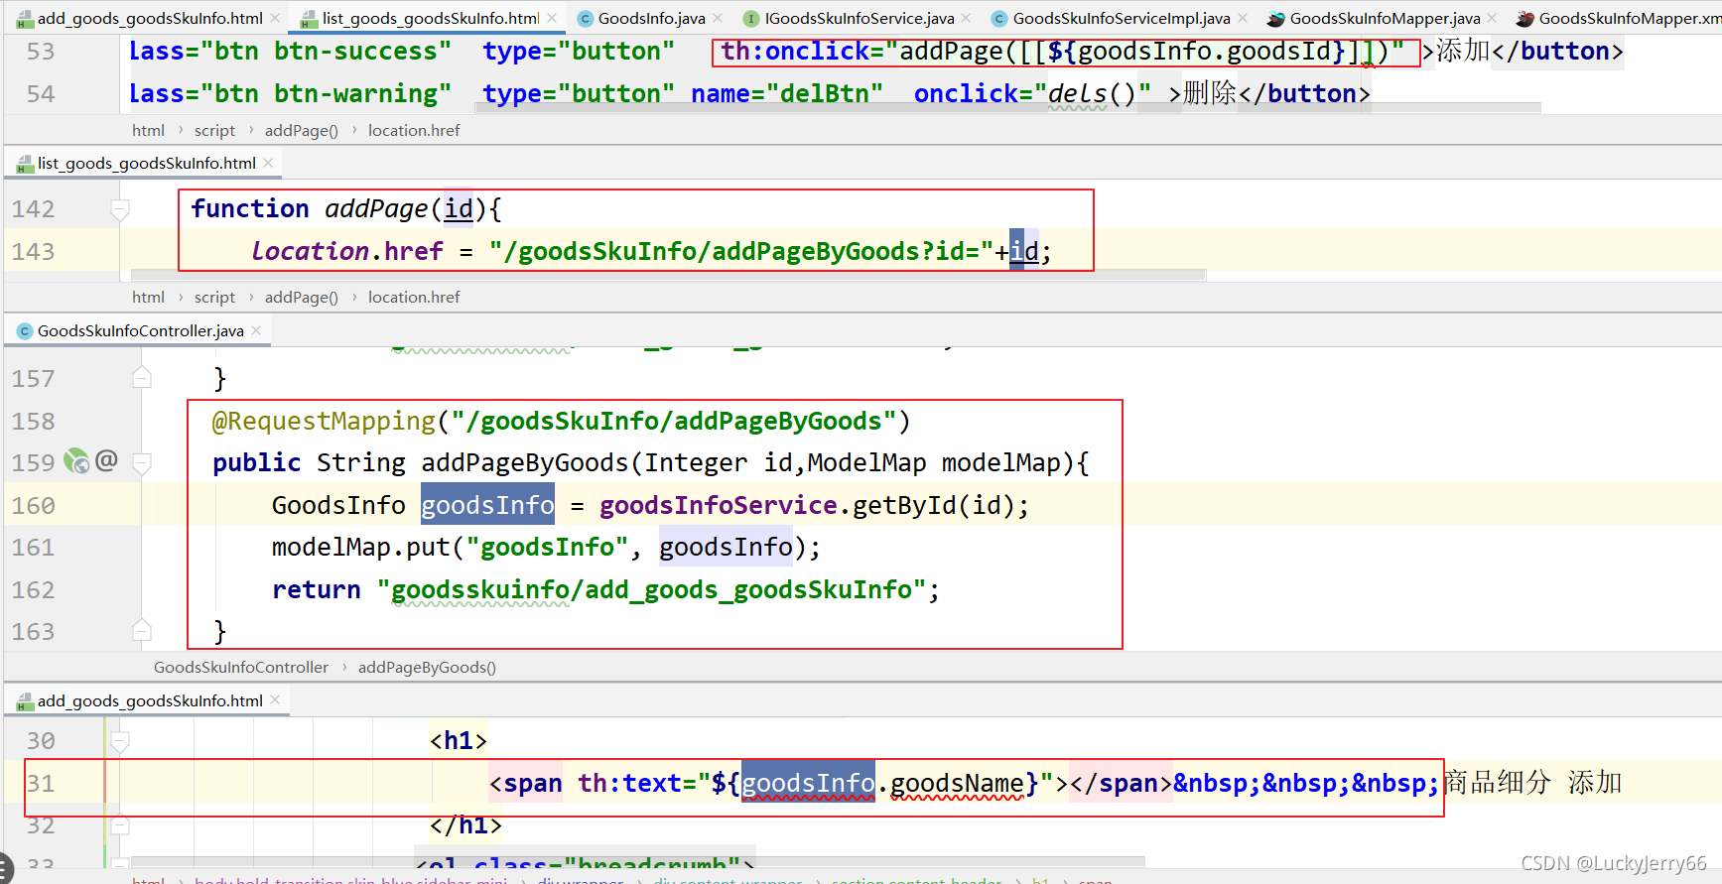Click the 'location' keyword on line 143
Screen dimensions: 1722x884
(x=310, y=252)
